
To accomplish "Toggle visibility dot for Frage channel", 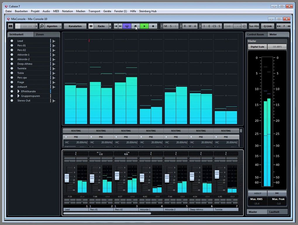I will point(12,82).
